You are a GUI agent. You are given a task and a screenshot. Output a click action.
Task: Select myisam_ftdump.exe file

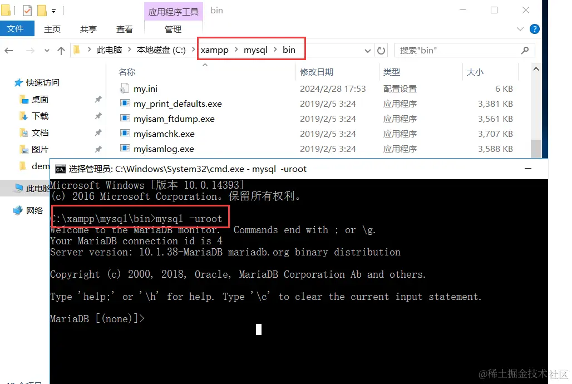point(174,119)
